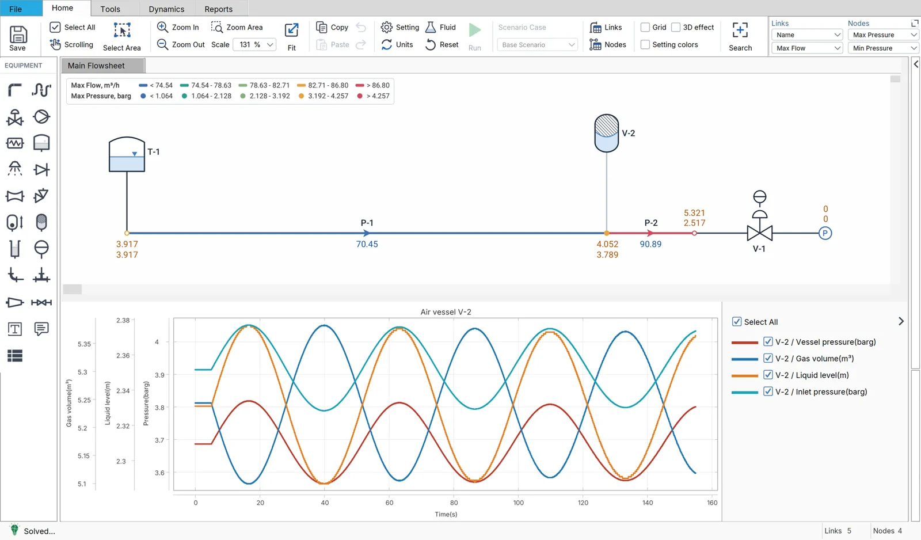Select the heat exchanger equipment icon

(x=15, y=143)
